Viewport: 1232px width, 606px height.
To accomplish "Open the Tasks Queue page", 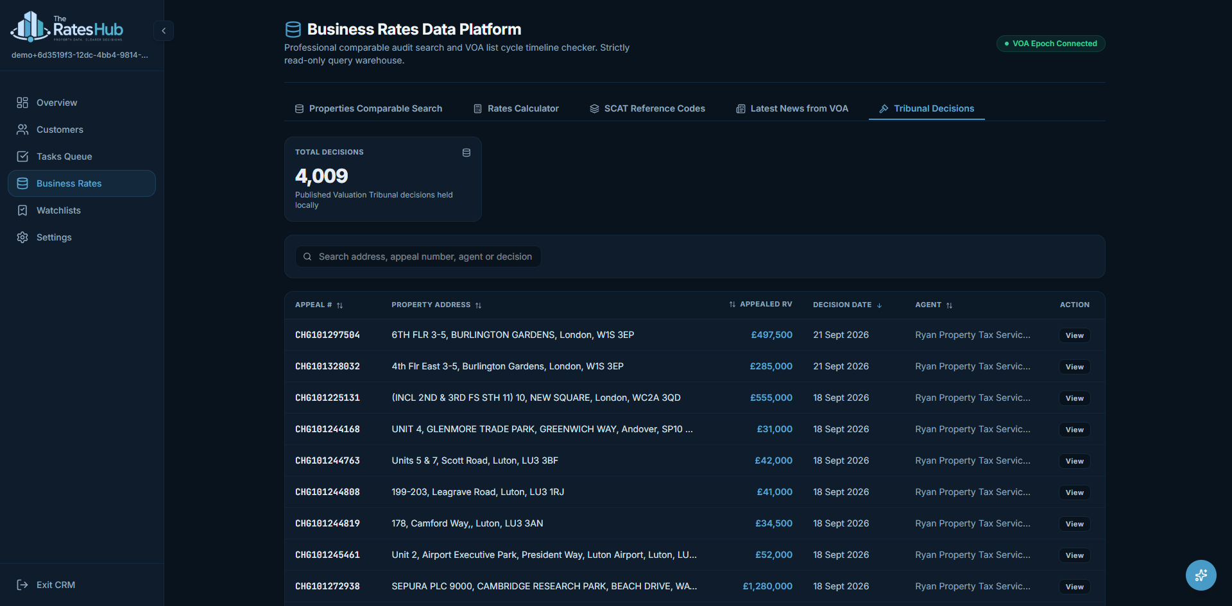I will coord(81,156).
